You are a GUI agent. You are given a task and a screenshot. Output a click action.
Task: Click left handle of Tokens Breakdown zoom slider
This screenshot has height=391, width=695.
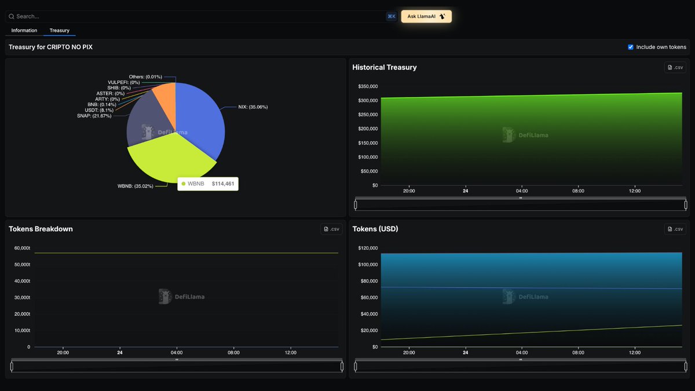click(x=12, y=366)
